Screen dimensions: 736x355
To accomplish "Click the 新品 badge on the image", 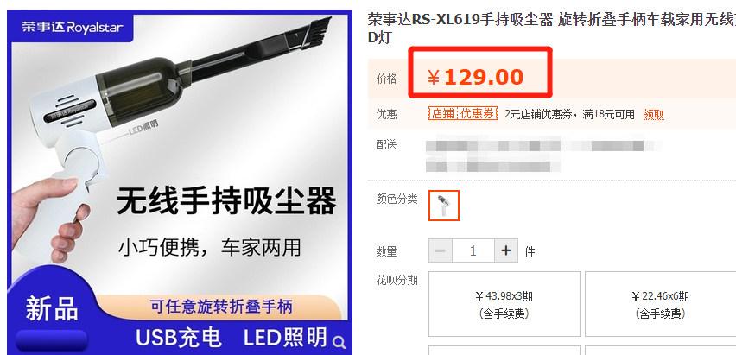I will 52,308.
